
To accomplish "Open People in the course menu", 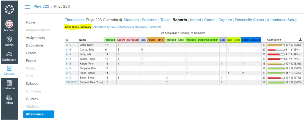I will coord(31,61).
